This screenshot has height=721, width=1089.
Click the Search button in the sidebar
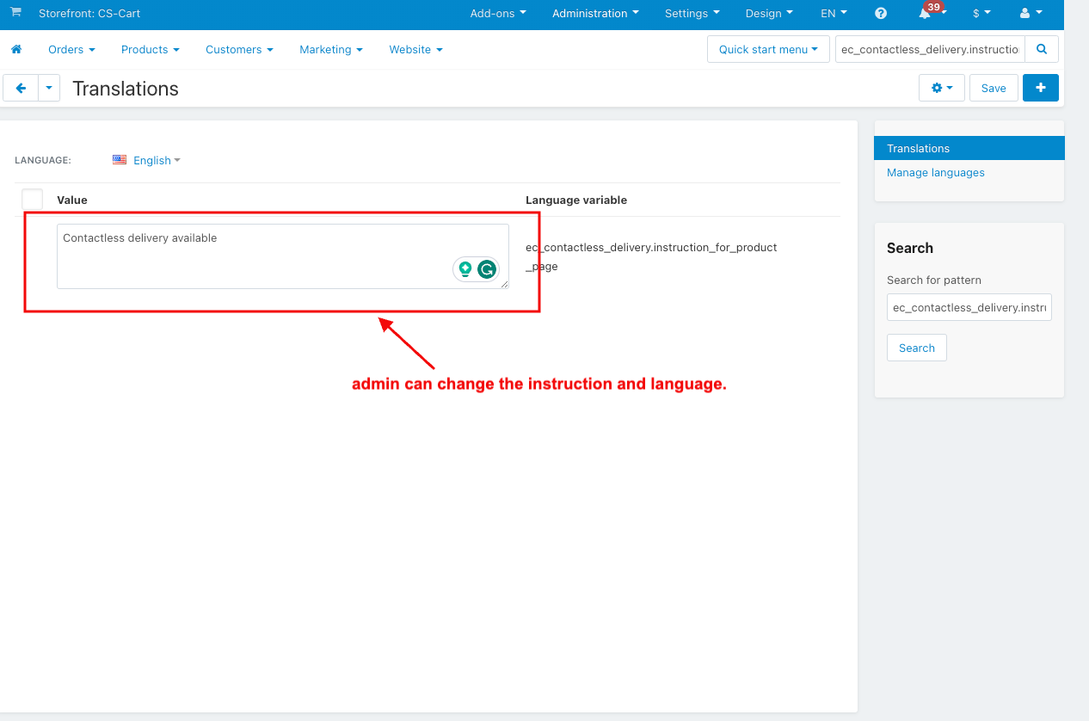[x=917, y=348]
